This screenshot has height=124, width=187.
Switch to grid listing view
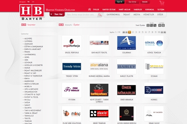[x=163, y=25]
